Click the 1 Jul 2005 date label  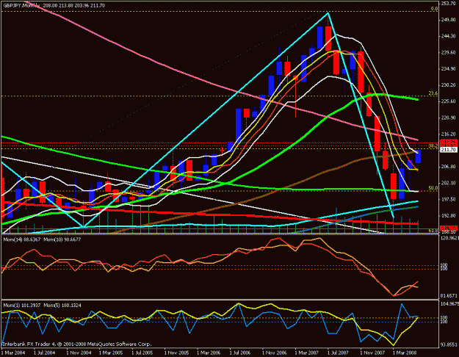pos(142,353)
